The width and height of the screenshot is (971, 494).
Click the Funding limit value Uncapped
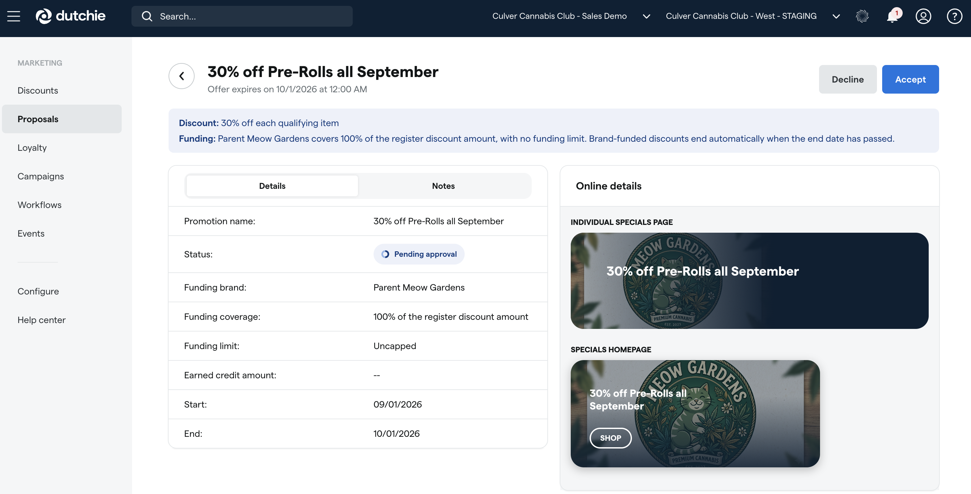pos(395,346)
